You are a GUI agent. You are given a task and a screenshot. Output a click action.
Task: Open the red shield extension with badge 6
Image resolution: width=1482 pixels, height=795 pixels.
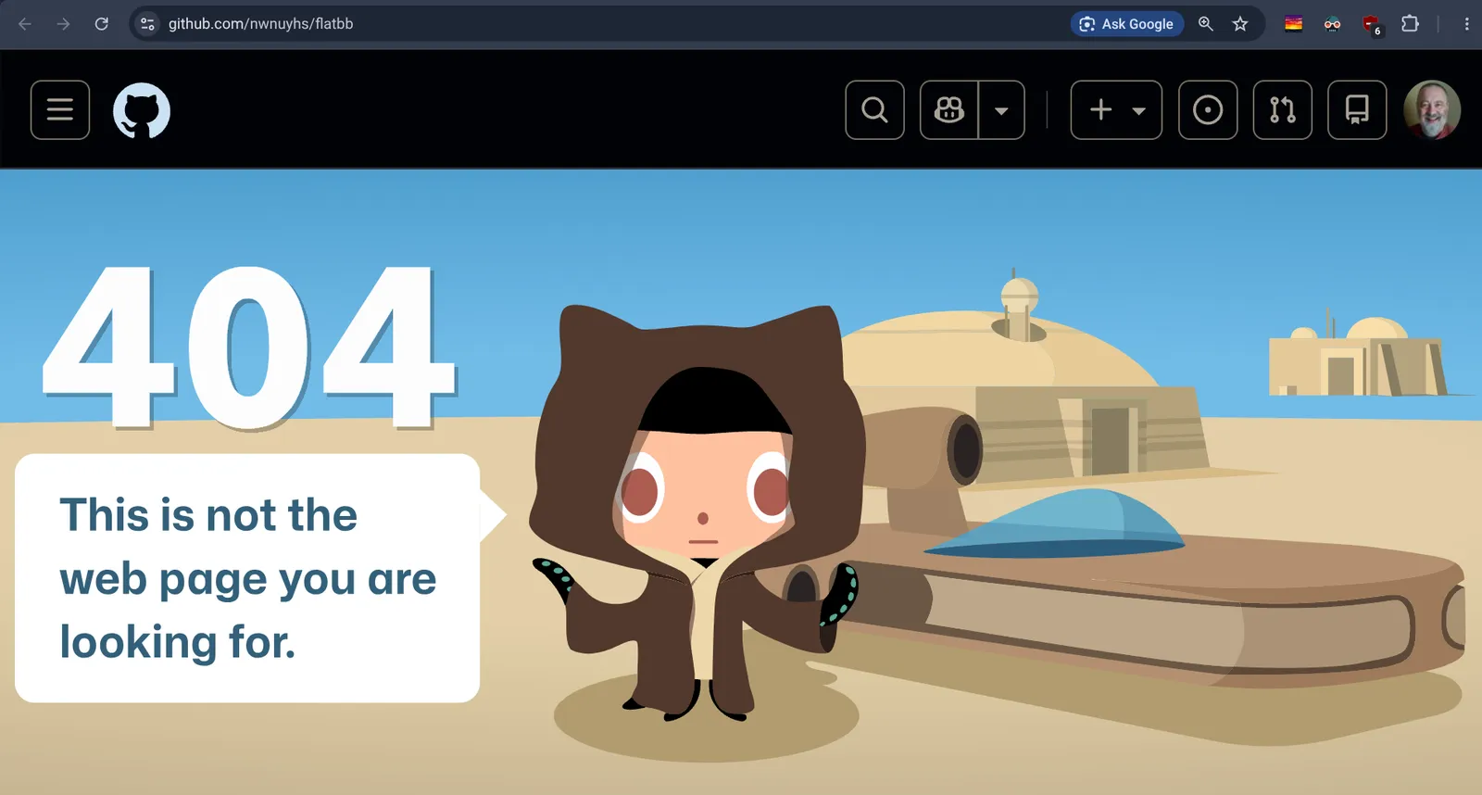click(1371, 25)
